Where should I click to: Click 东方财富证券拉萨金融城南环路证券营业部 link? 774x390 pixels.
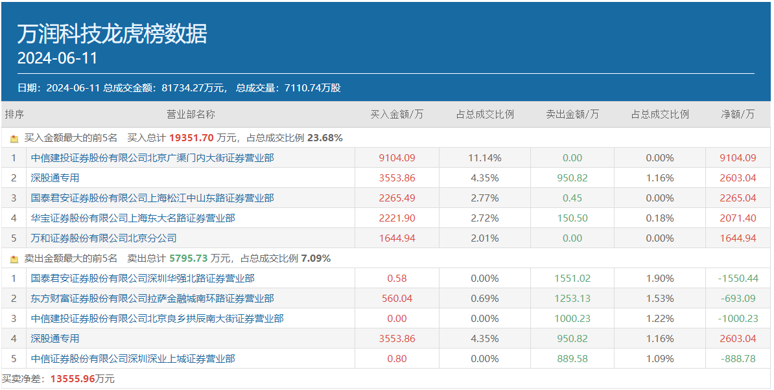pos(152,299)
